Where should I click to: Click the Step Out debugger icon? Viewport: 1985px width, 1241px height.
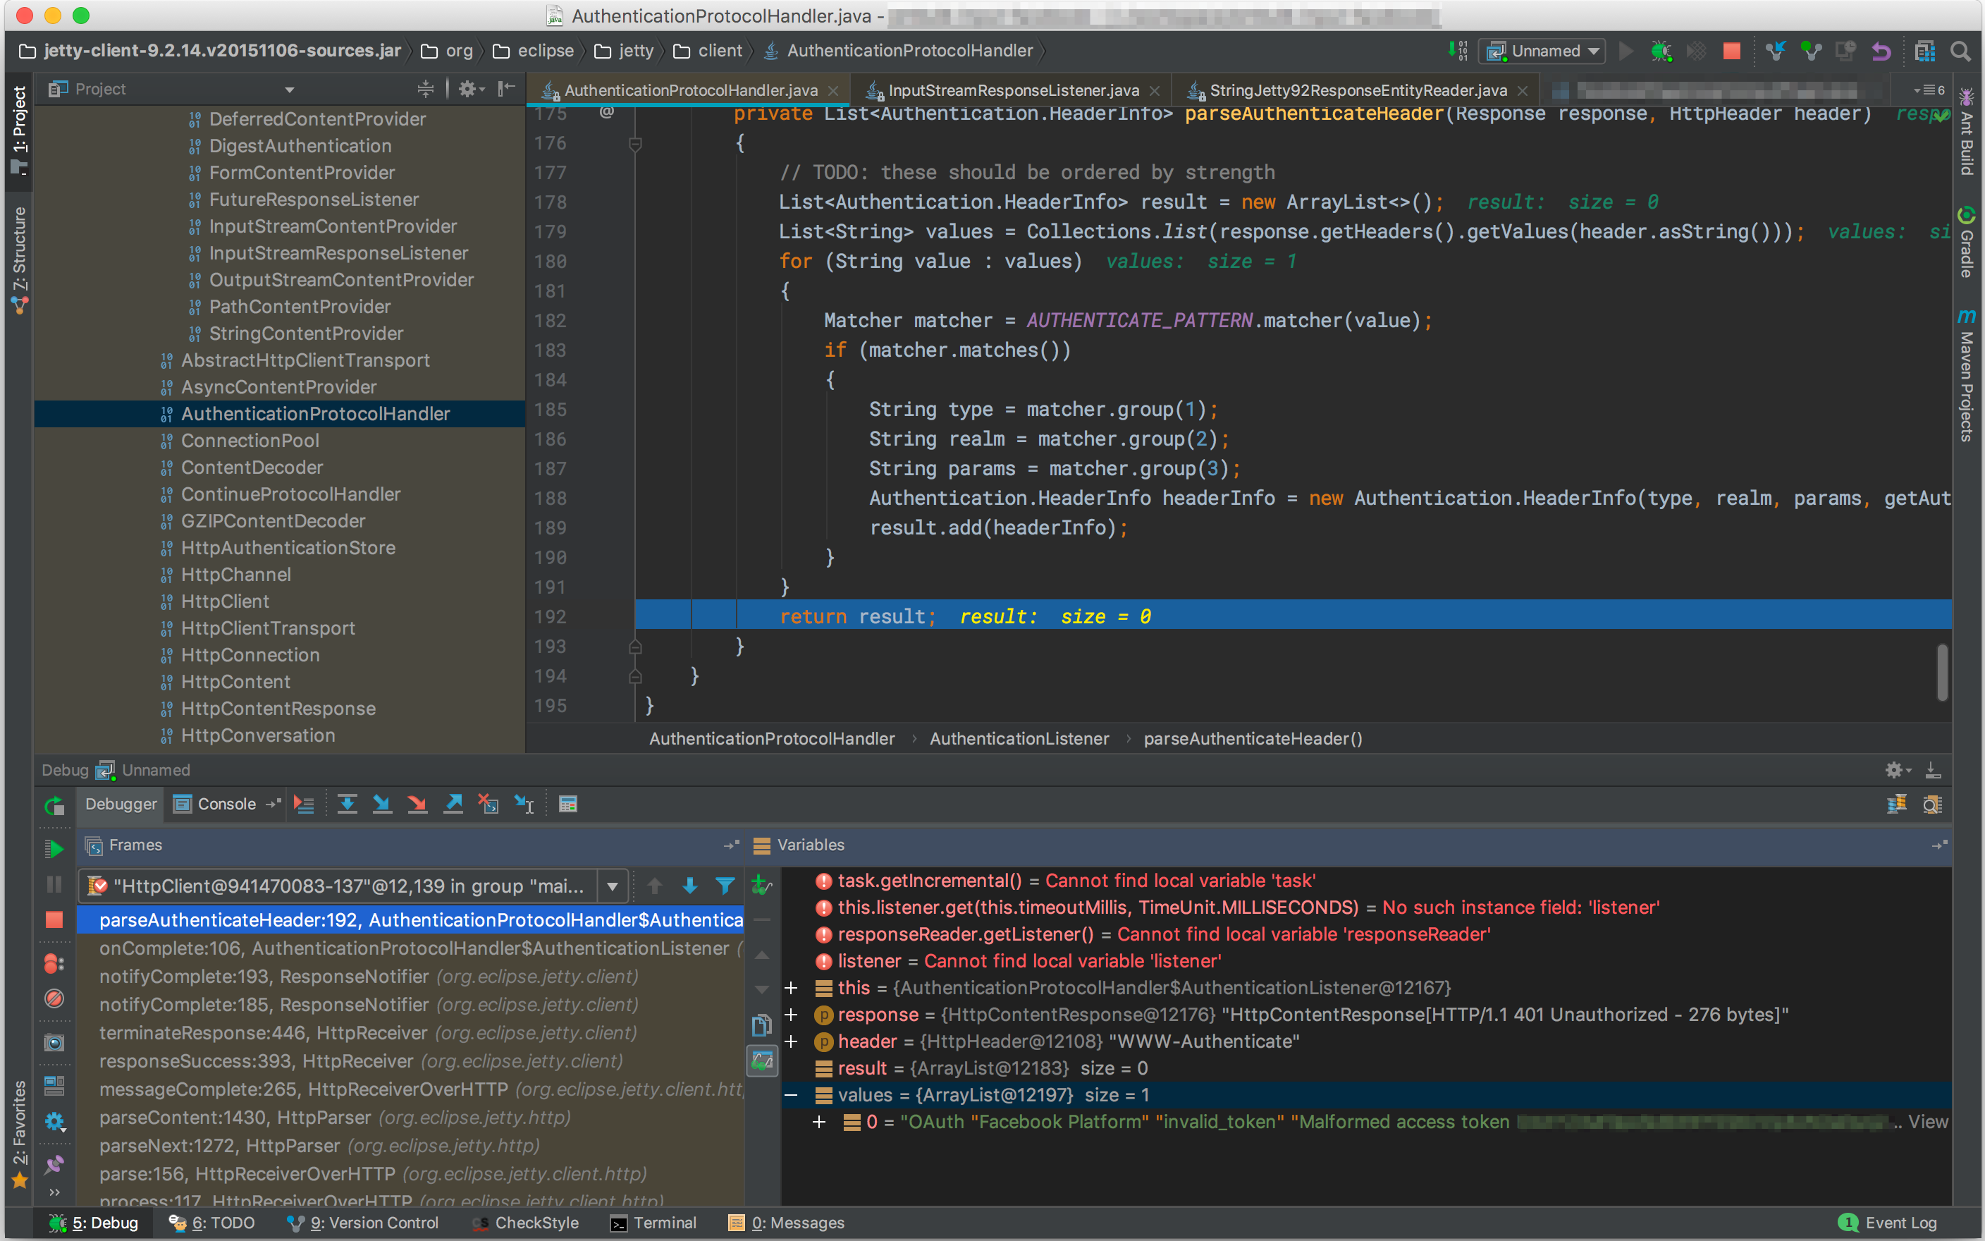(x=453, y=805)
